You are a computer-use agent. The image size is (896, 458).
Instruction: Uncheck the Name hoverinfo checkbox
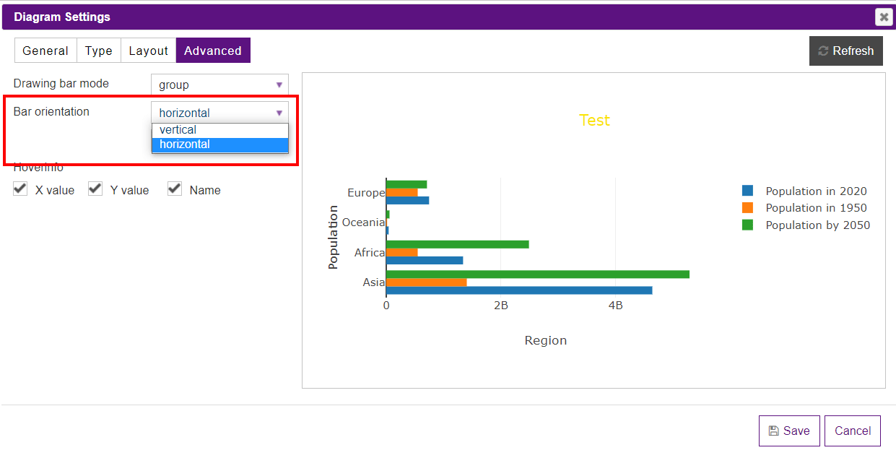[x=174, y=188]
